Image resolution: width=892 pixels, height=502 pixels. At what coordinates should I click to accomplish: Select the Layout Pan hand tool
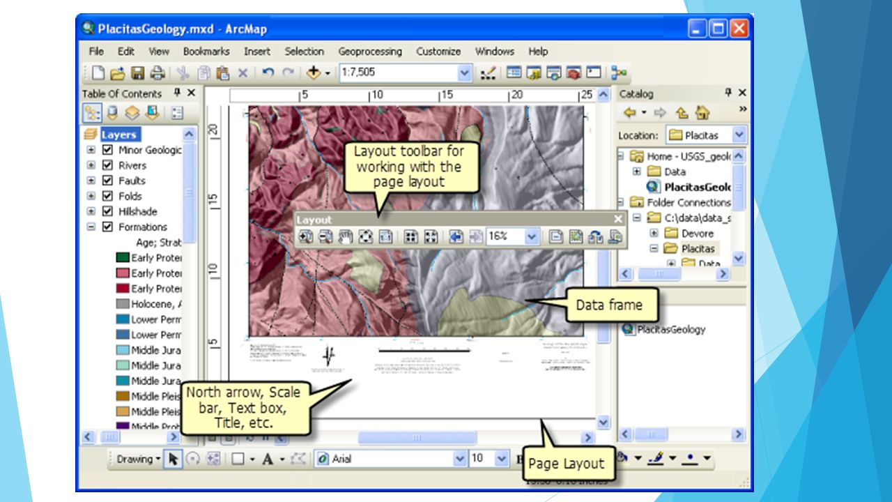click(346, 237)
